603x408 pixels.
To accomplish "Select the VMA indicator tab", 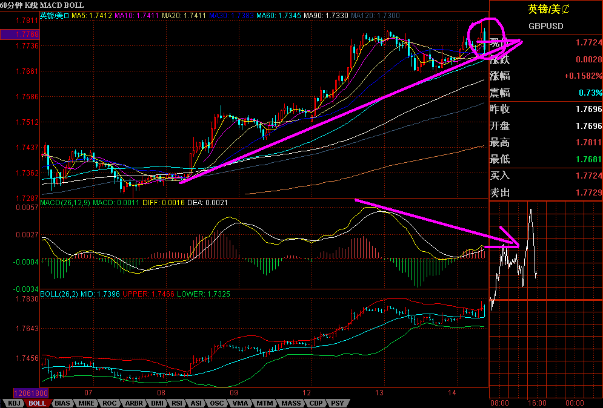I will point(241,403).
